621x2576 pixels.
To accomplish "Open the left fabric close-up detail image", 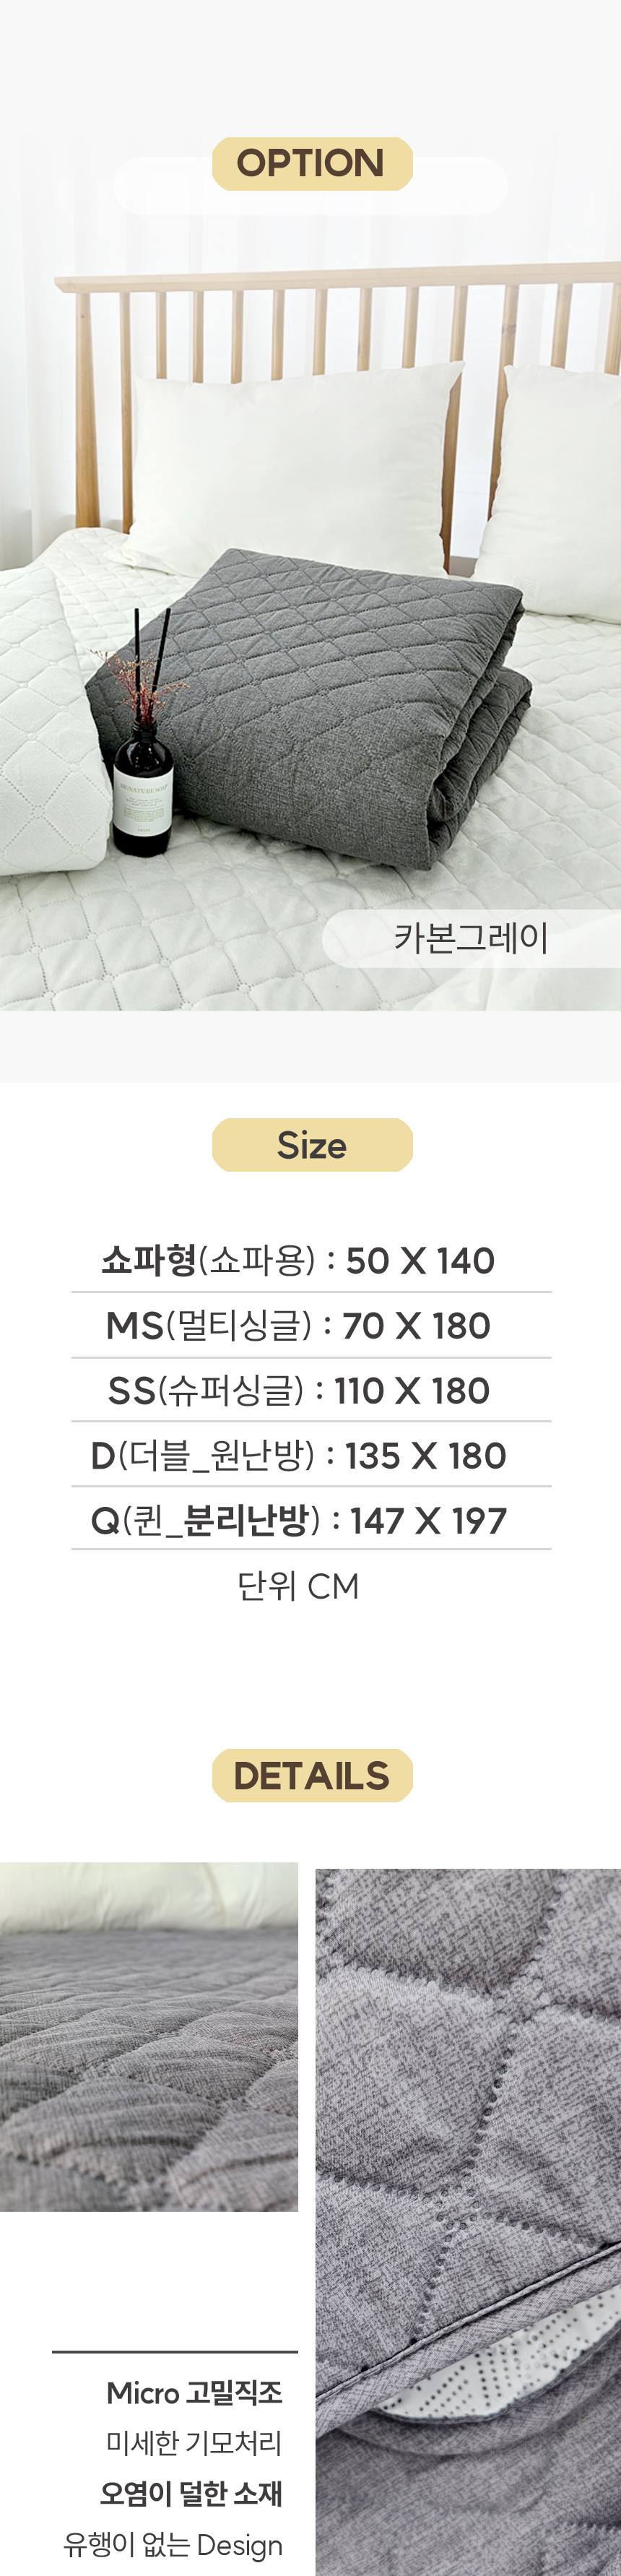I will pyautogui.click(x=149, y=2037).
